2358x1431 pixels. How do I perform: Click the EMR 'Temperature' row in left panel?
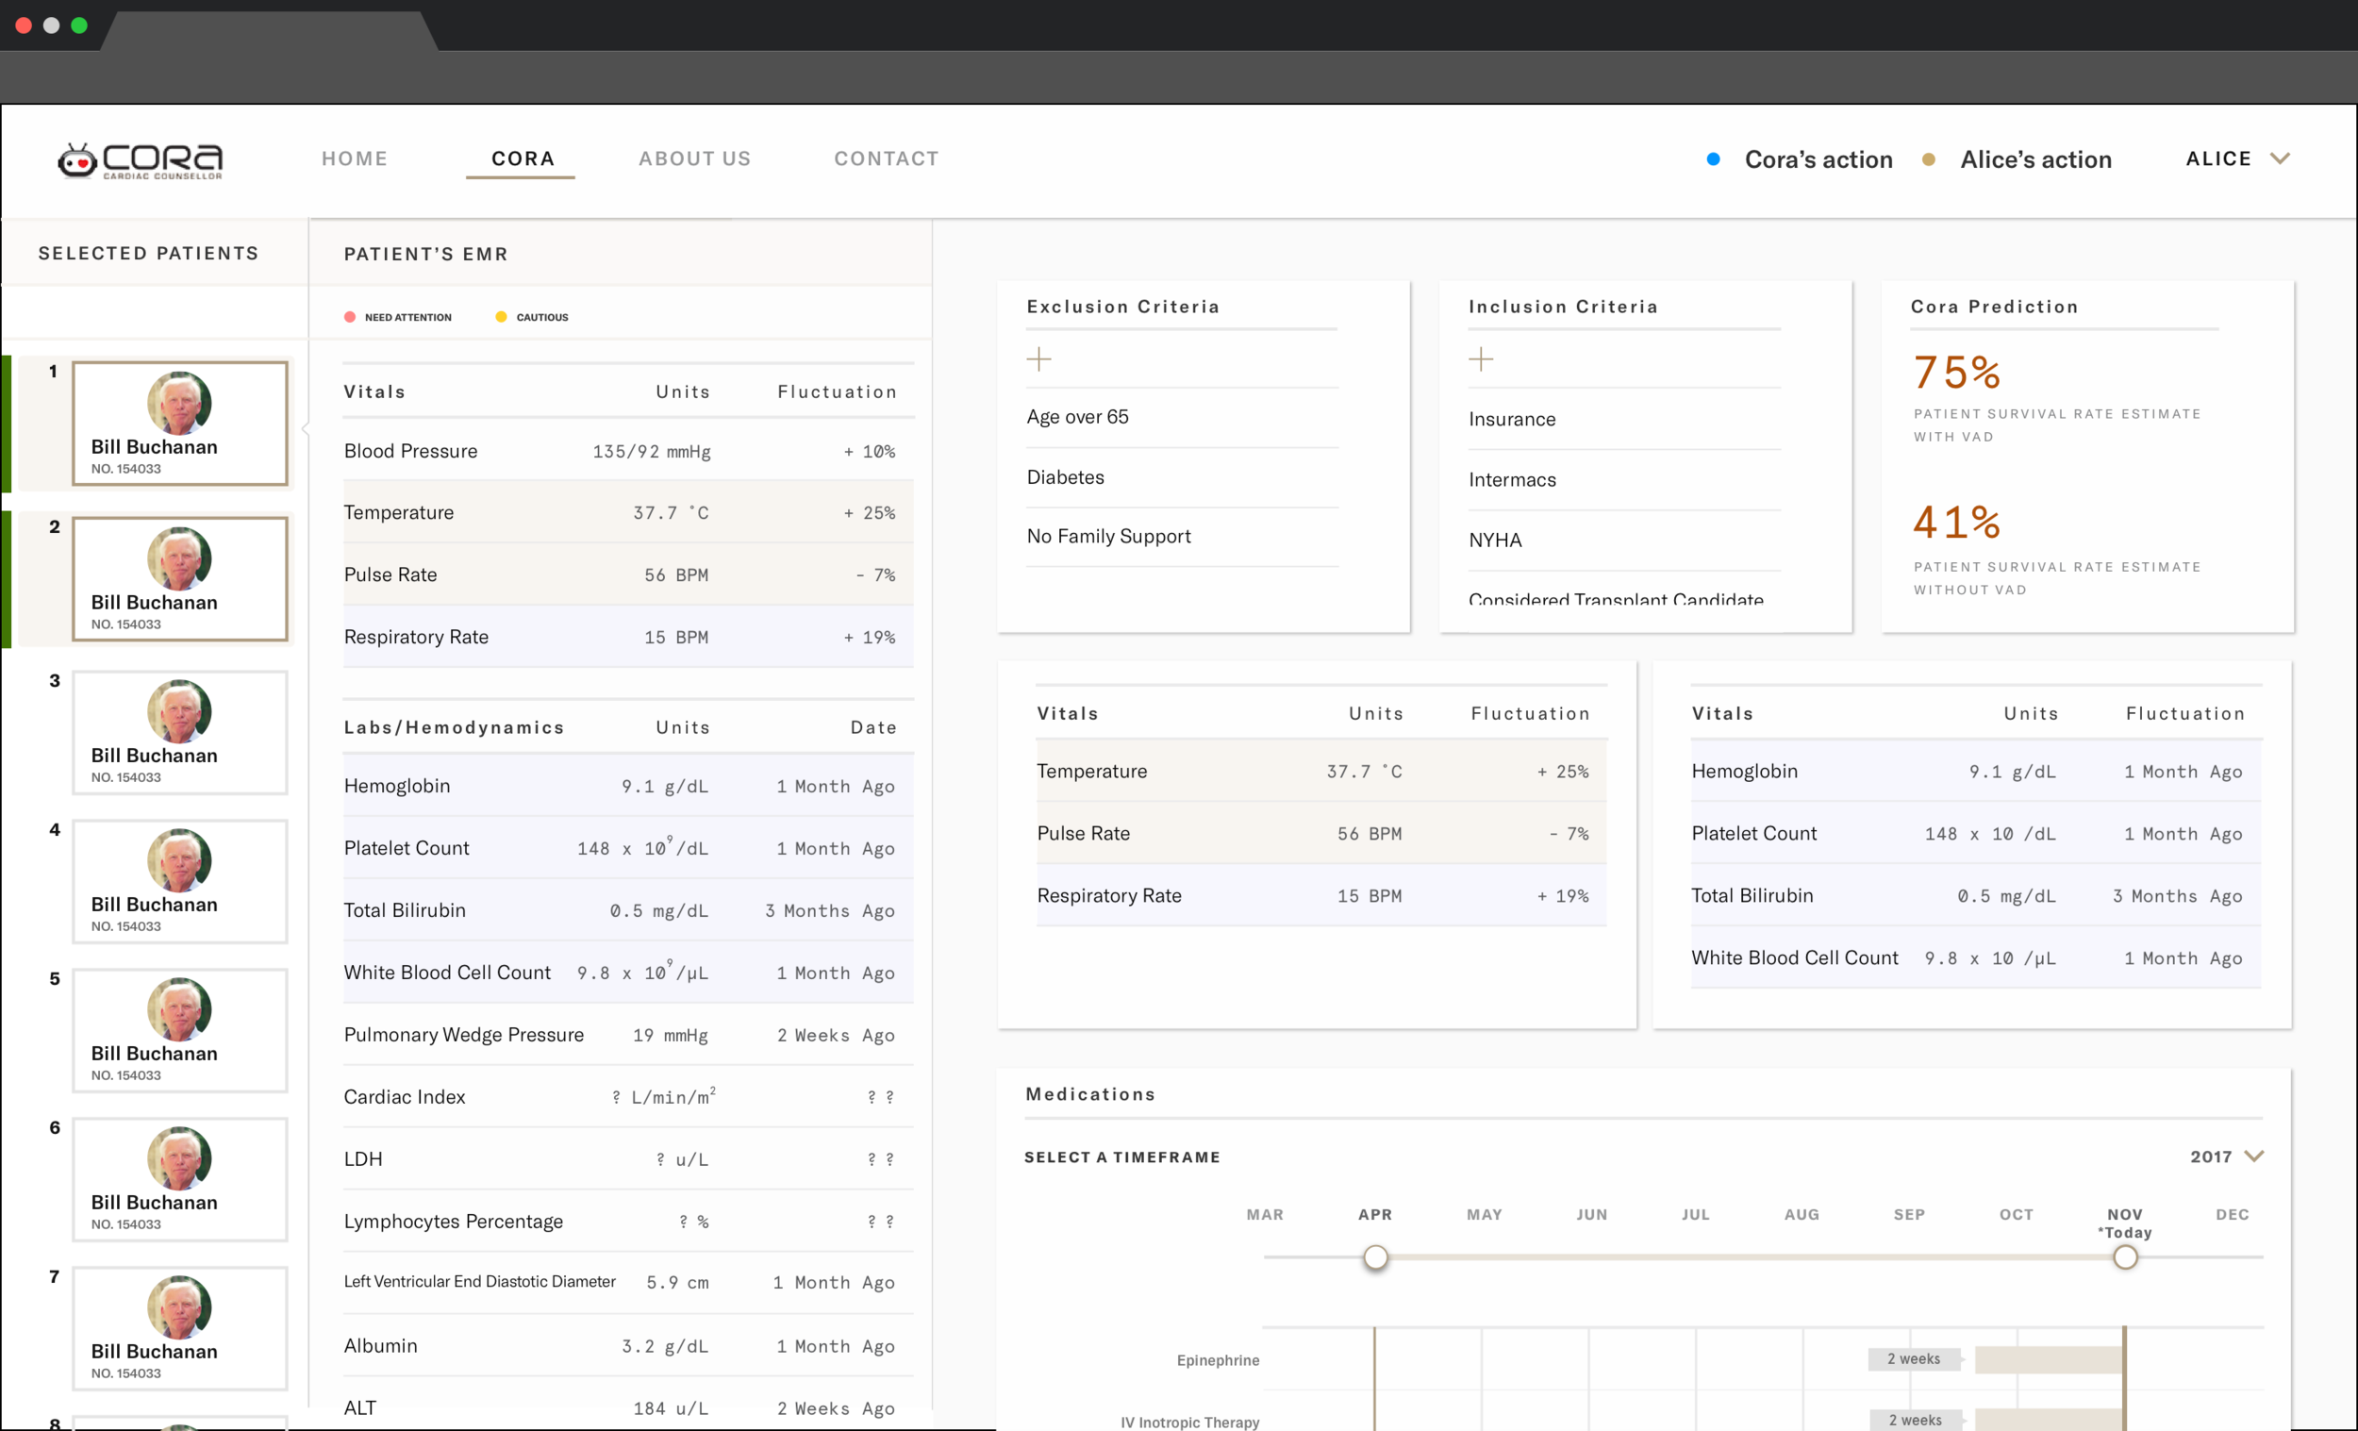tap(628, 512)
